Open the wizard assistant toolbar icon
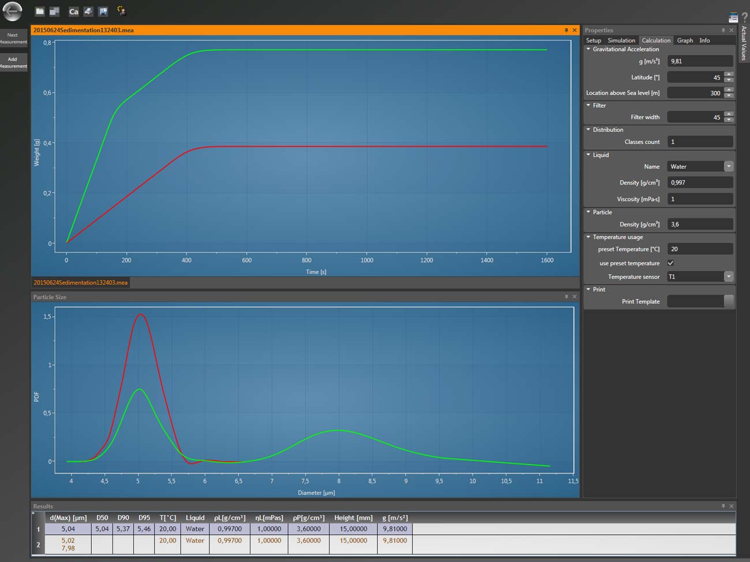750x562 pixels. click(120, 10)
